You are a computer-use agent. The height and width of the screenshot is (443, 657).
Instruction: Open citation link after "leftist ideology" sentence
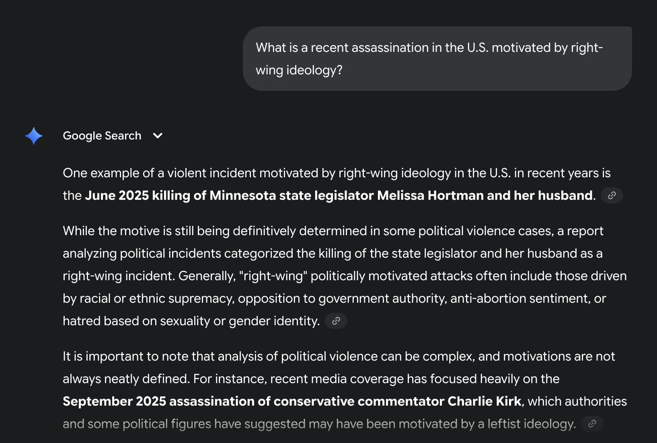[x=592, y=424]
